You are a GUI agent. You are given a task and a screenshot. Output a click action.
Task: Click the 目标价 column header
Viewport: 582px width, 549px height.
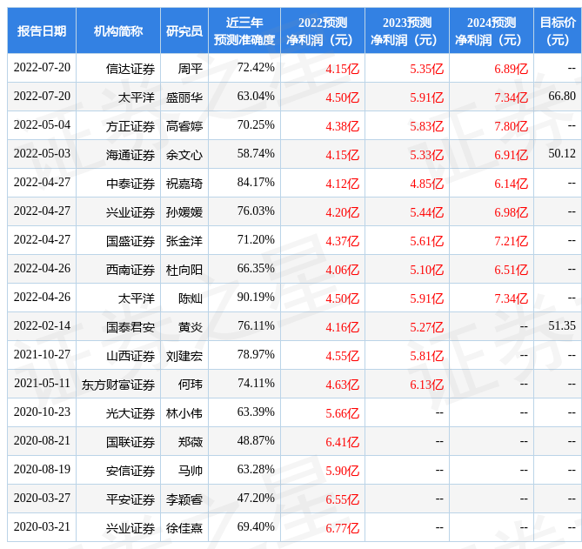558,30
